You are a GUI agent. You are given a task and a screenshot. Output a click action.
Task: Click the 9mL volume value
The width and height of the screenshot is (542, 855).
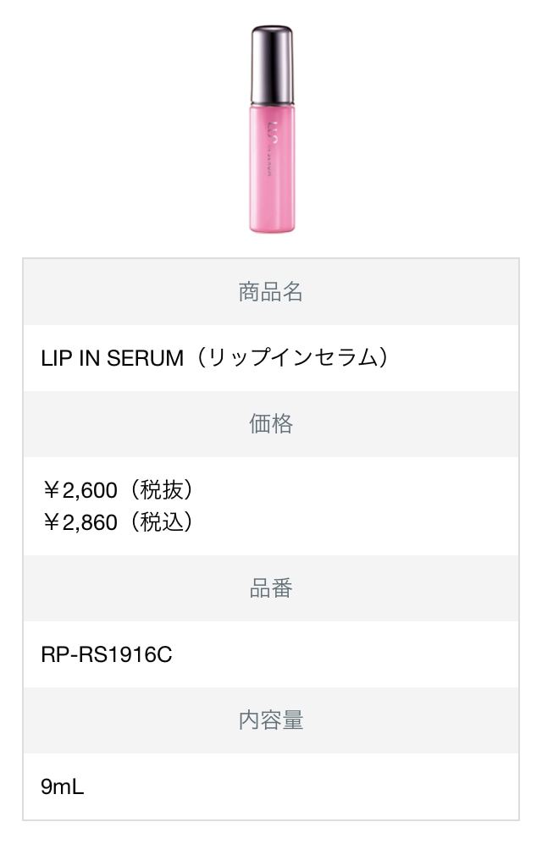(63, 786)
